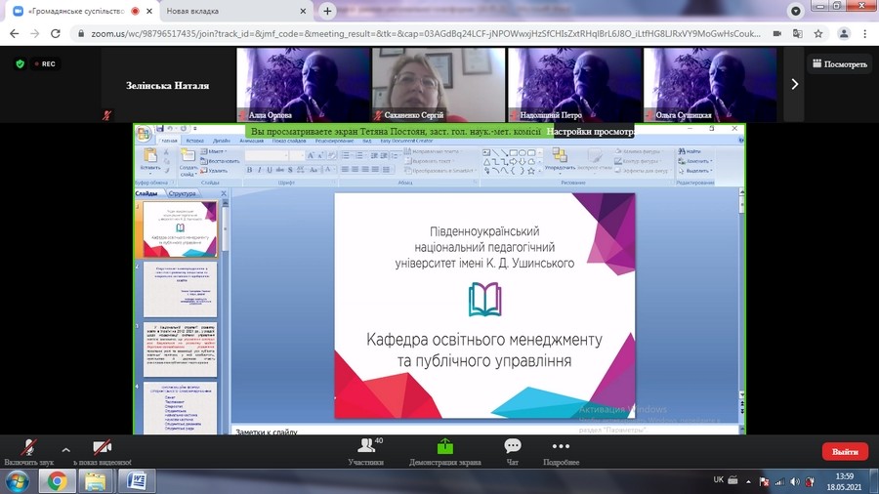The height and width of the screenshot is (494, 879).
Task: Open the Подробнее more options menu
Action: (x=561, y=450)
